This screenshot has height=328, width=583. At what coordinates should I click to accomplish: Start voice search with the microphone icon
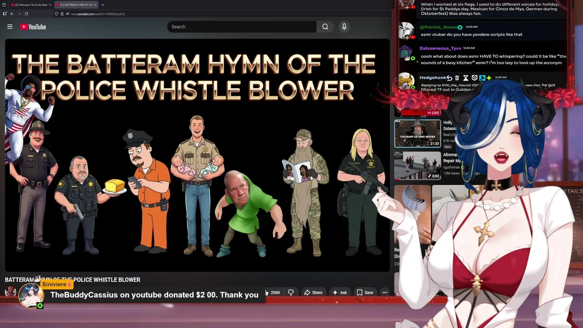(344, 27)
